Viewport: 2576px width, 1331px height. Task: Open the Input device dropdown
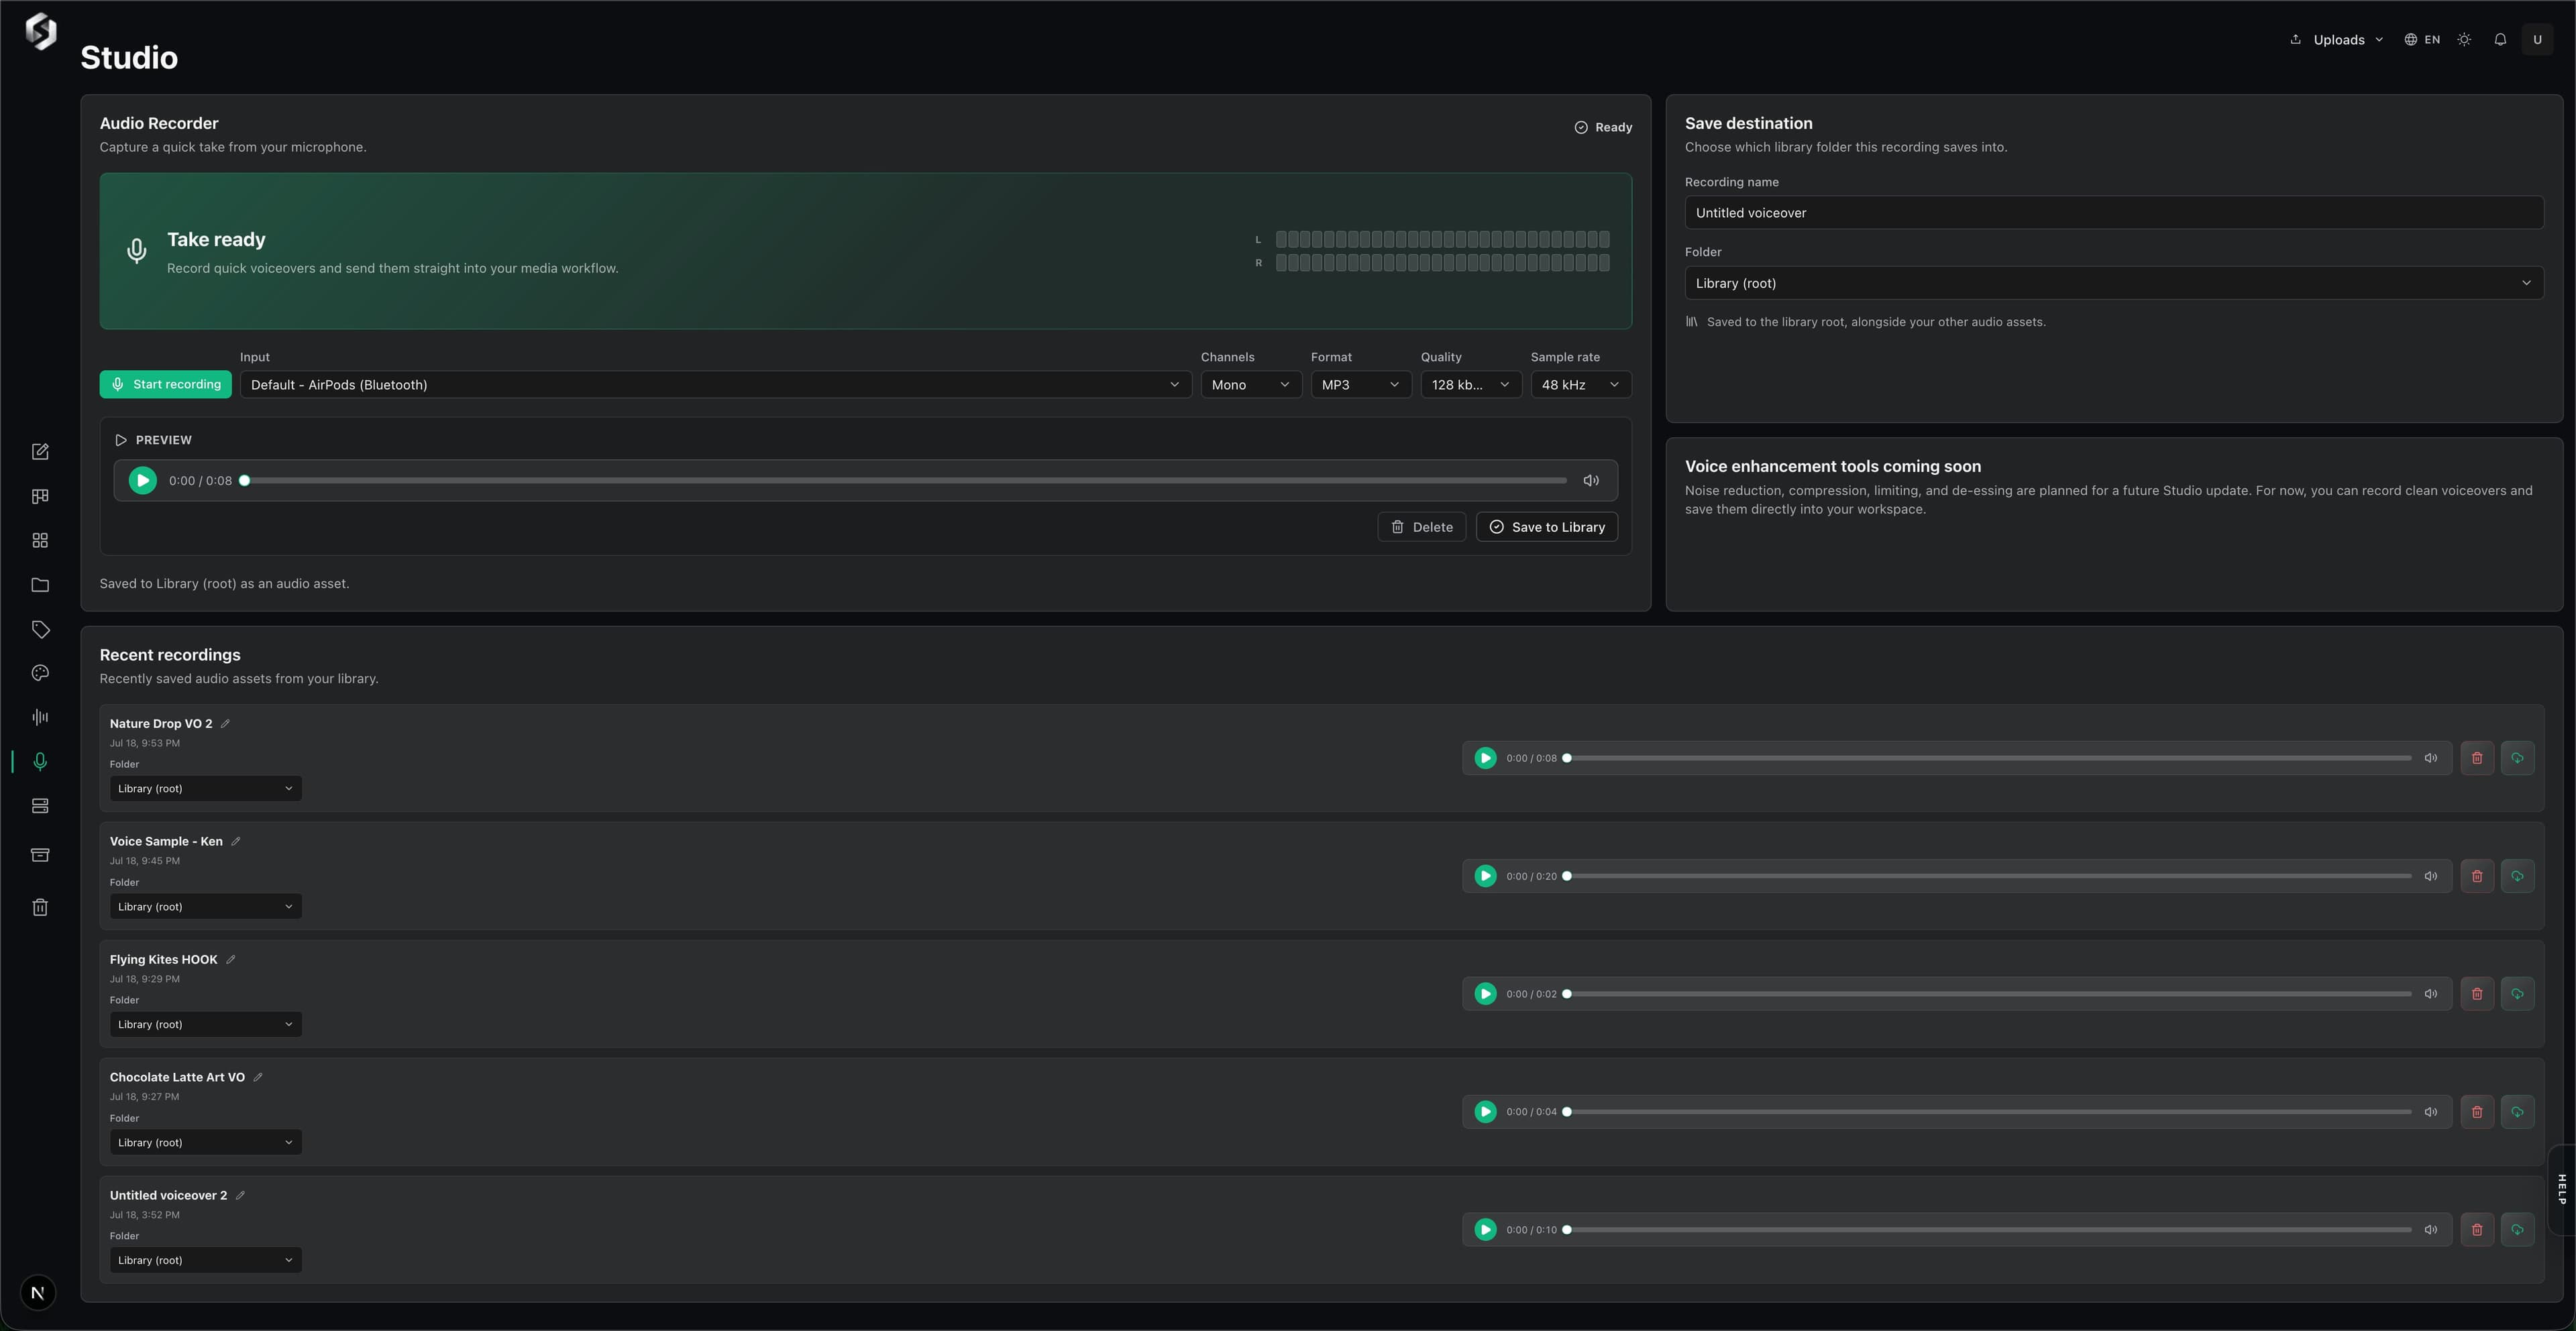tap(716, 385)
